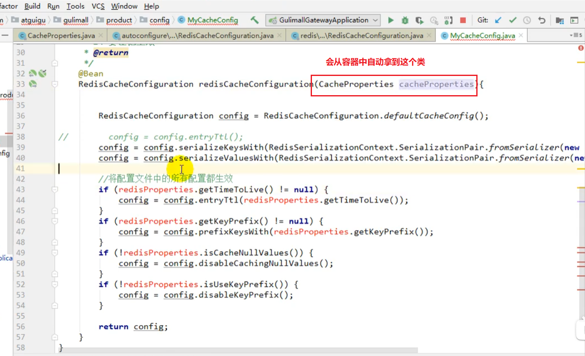Image resolution: width=585 pixels, height=356 pixels.
Task: Click the gulimall breadcrumb folder
Action: [x=71, y=20]
